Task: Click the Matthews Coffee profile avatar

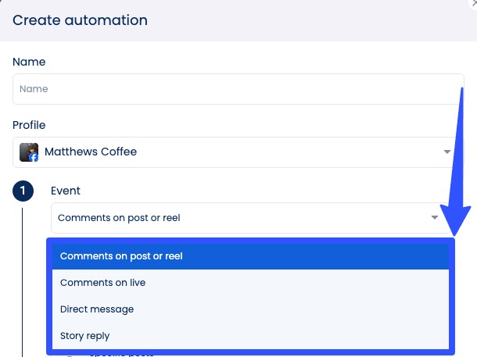Action: pos(29,152)
